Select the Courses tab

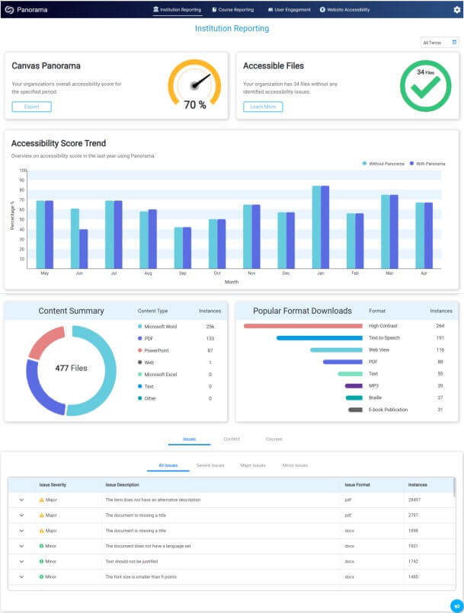click(x=274, y=439)
